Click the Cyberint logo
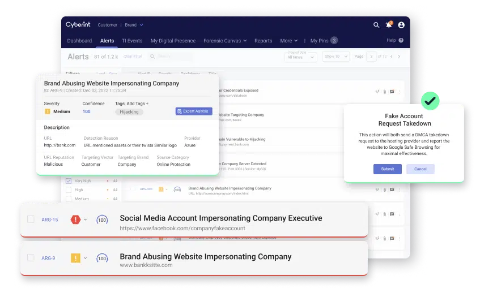The width and height of the screenshot is (480, 297). click(x=78, y=24)
